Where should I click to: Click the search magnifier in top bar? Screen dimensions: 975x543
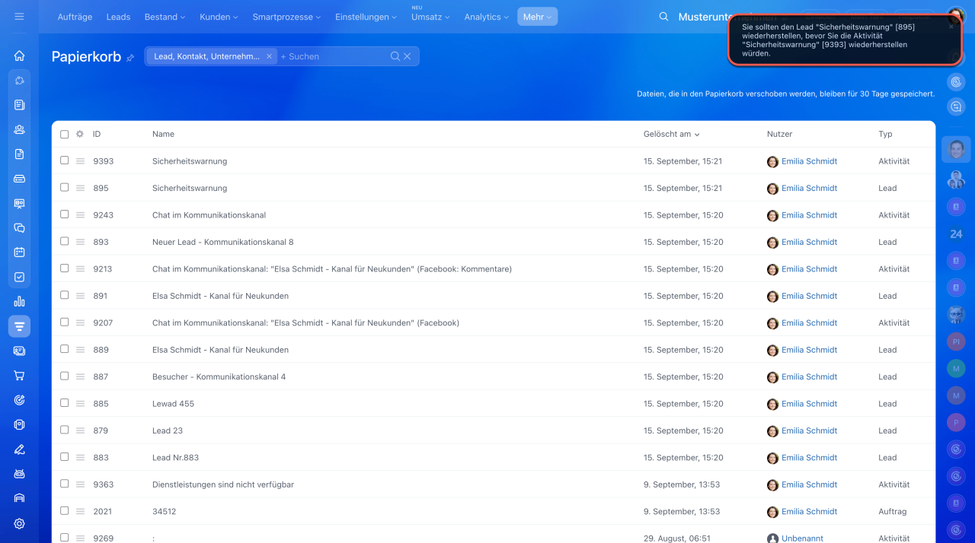click(663, 17)
